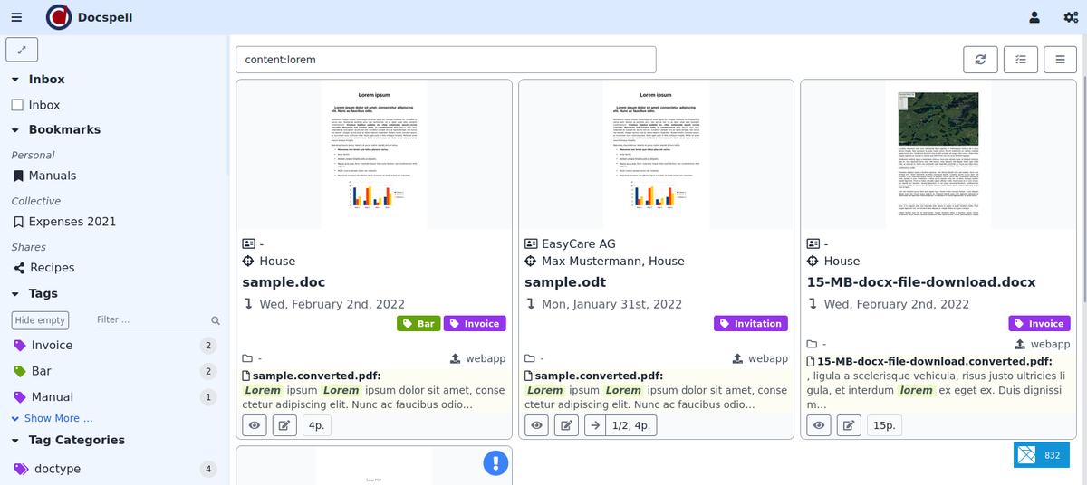Open the hamburger menu in top bar
This screenshot has width=1087, height=485.
point(16,17)
